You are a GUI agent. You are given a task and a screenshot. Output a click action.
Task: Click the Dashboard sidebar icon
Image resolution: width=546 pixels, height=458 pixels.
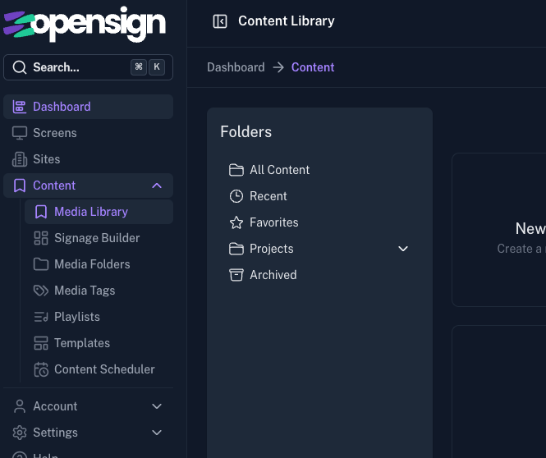(20, 107)
